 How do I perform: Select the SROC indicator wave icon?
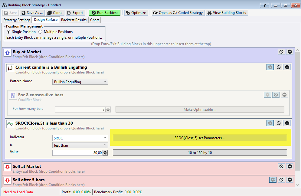[x=10, y=124]
